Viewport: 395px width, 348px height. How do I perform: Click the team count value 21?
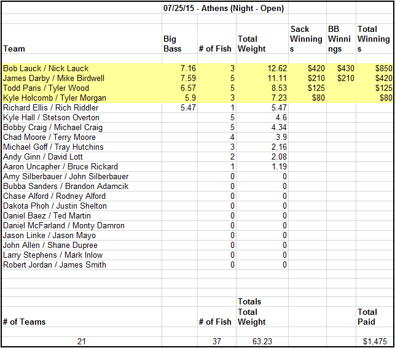(81, 341)
